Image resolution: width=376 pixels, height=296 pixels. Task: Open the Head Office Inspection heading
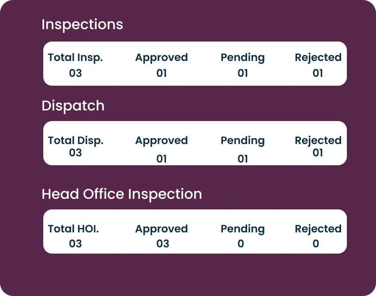[x=121, y=194]
